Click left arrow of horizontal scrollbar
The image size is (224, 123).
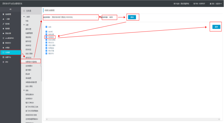pyautogui.click(x=47, y=119)
